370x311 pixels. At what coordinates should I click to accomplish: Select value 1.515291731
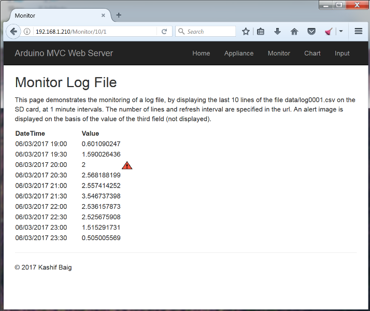coord(101,228)
